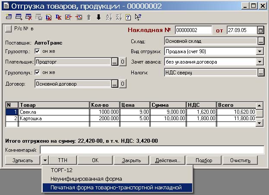
Task: Open the print forms dropdown arrow beside Записать
Action: pyautogui.click(x=45, y=160)
